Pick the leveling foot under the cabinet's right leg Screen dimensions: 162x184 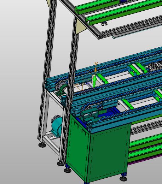pos(123,179)
